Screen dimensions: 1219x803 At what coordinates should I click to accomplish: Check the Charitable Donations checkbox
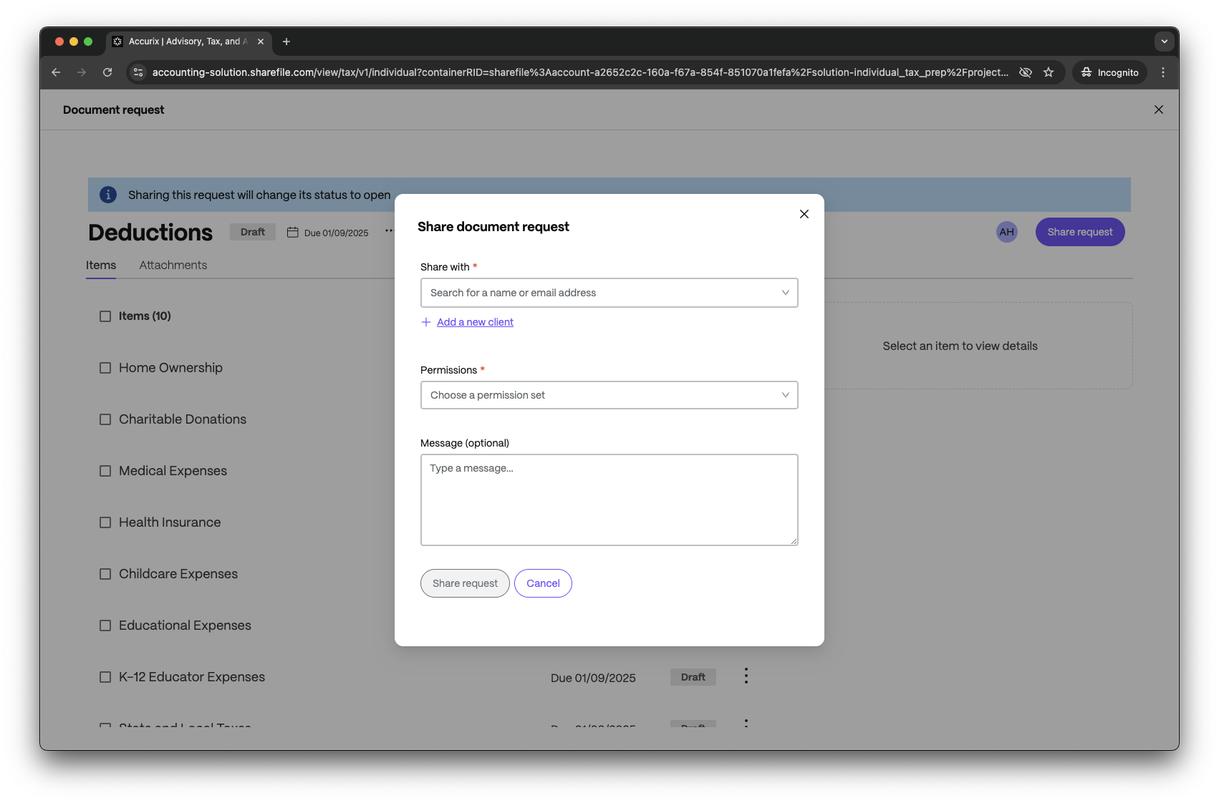tap(105, 419)
